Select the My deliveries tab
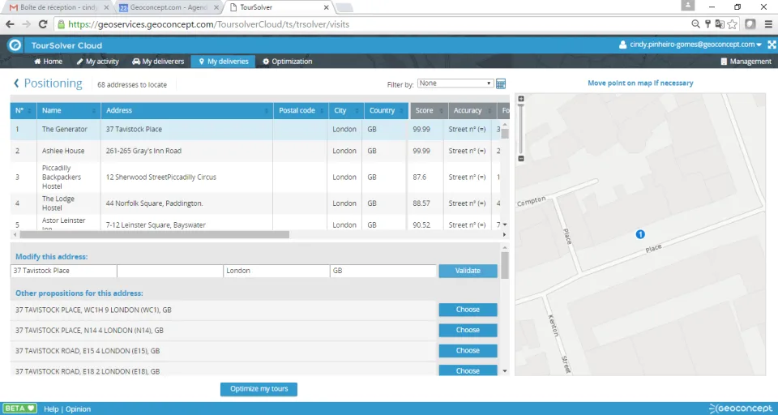The width and height of the screenshot is (778, 415). coord(224,62)
